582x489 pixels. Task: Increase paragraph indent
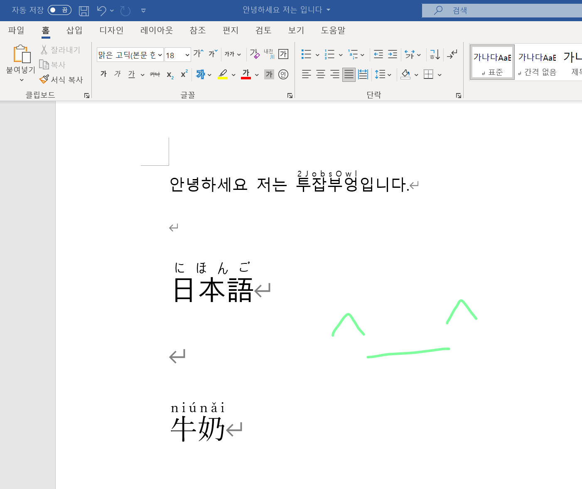393,54
